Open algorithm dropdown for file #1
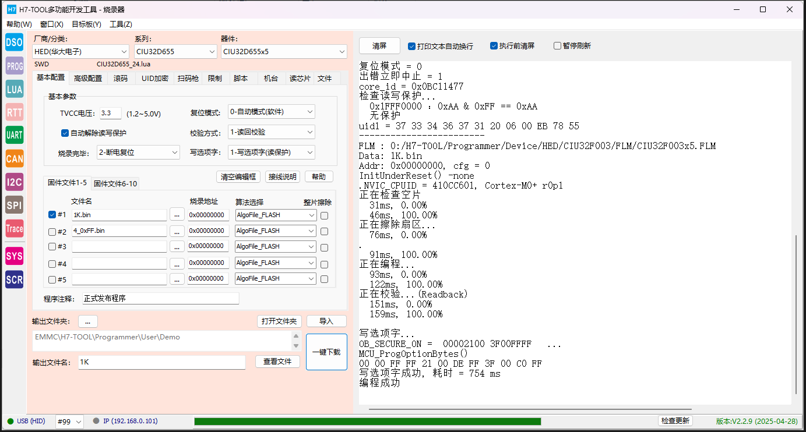The image size is (806, 432). click(276, 215)
